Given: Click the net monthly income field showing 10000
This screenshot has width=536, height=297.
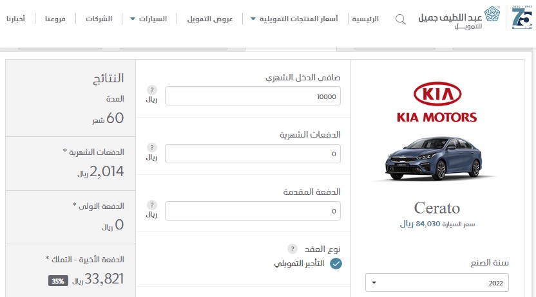Looking at the screenshot, I should click(253, 96).
